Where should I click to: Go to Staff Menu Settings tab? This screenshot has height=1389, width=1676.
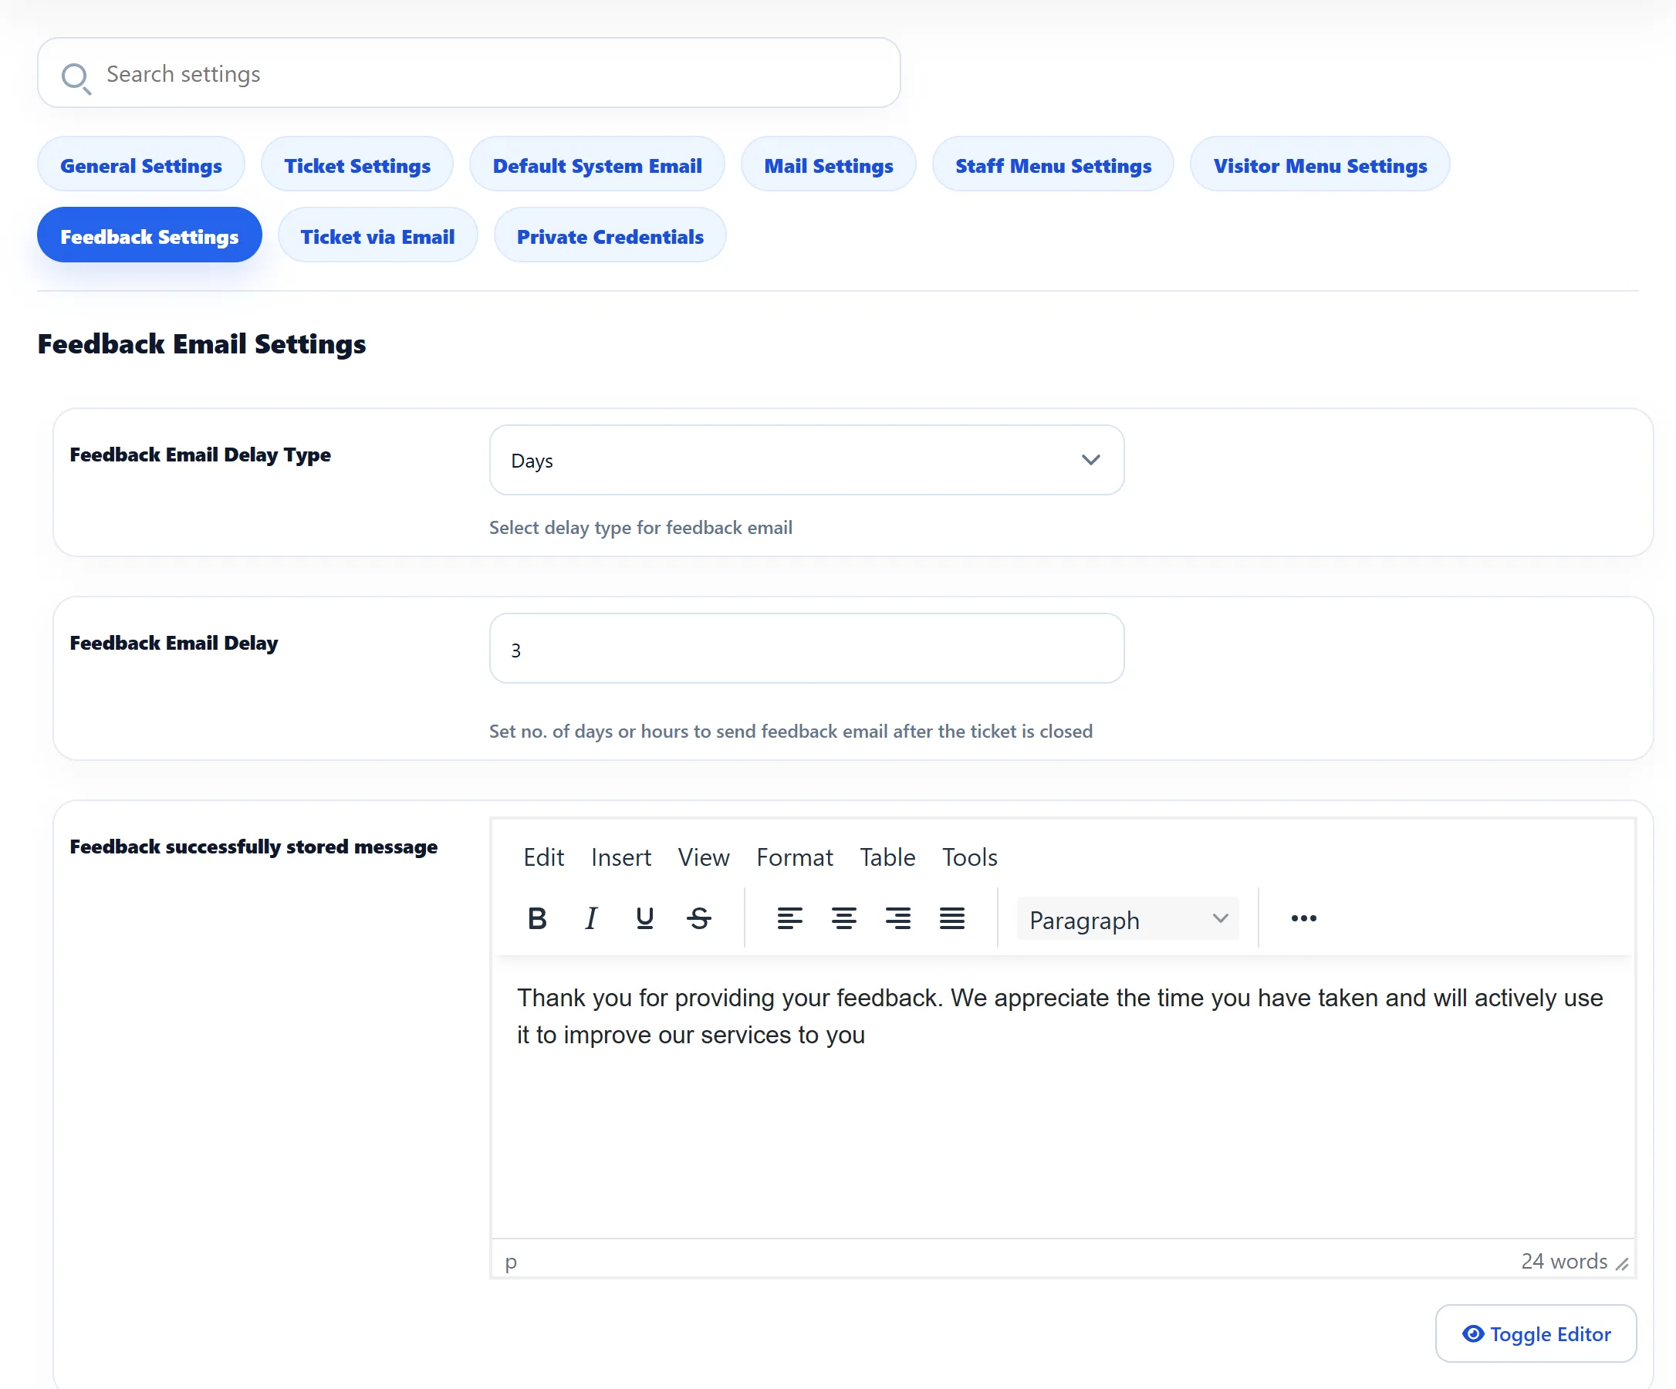(x=1053, y=165)
